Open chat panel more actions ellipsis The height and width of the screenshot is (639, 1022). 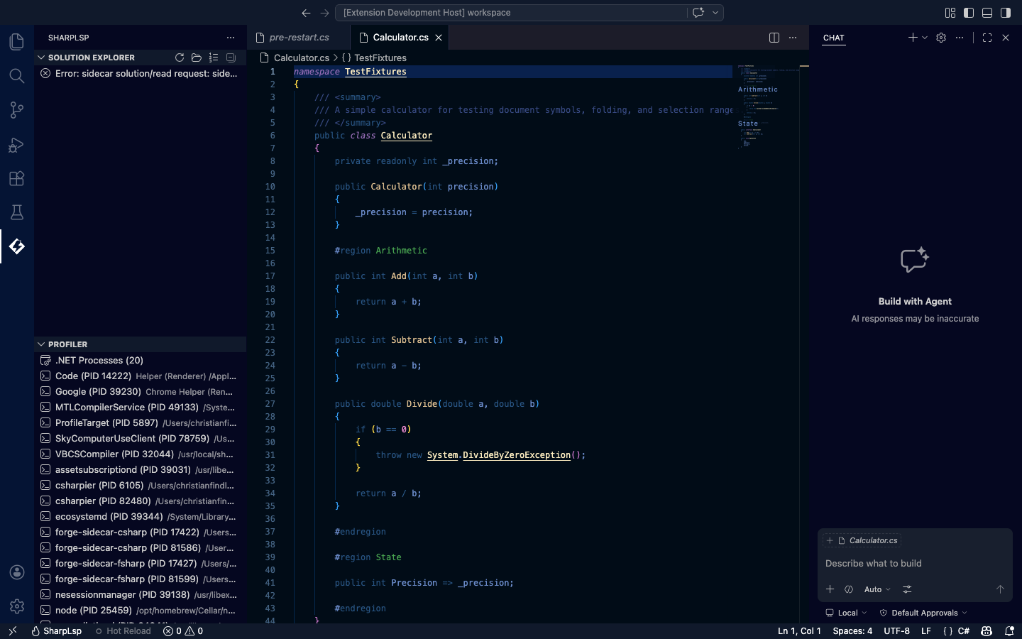point(960,38)
